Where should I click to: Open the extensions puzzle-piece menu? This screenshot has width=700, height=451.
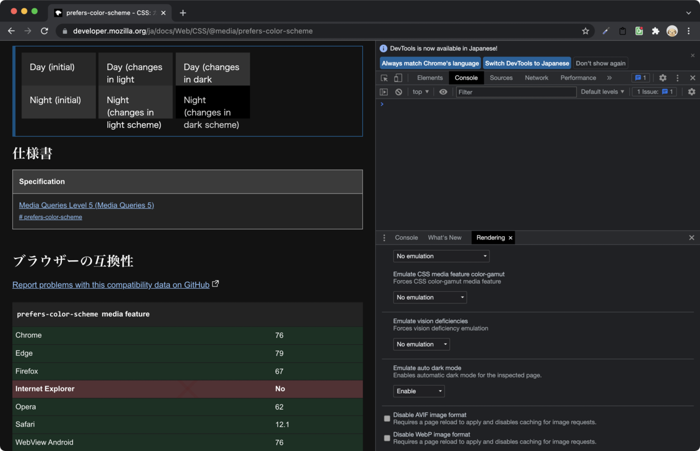coord(656,31)
